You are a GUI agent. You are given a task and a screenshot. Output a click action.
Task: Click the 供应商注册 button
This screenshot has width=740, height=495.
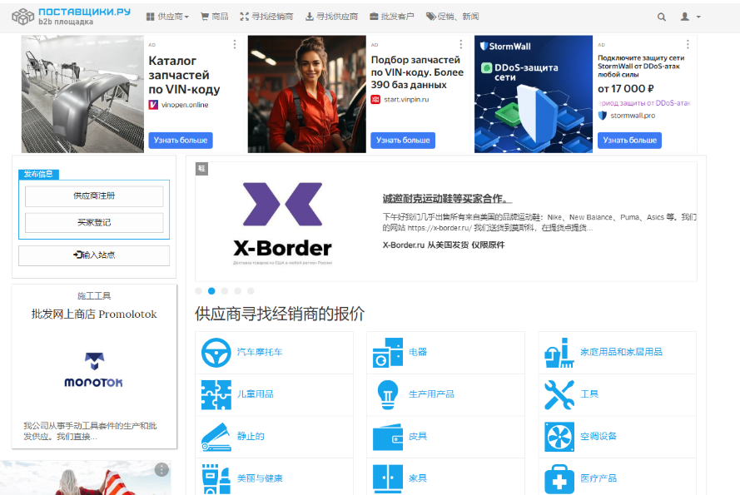pos(94,196)
